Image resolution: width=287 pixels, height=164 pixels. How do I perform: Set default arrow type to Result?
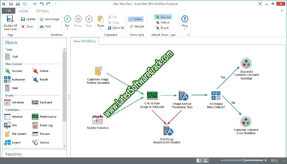[x=162, y=28]
